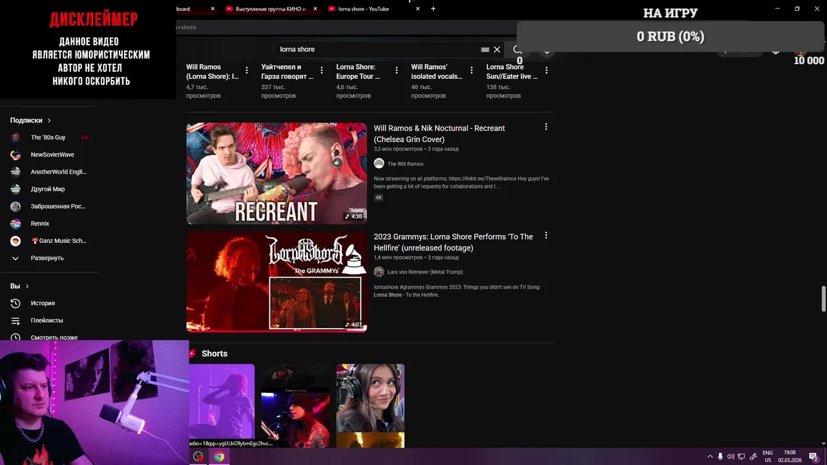Click the 4K badge under Recreant description
This screenshot has width=827, height=465.
(x=379, y=198)
